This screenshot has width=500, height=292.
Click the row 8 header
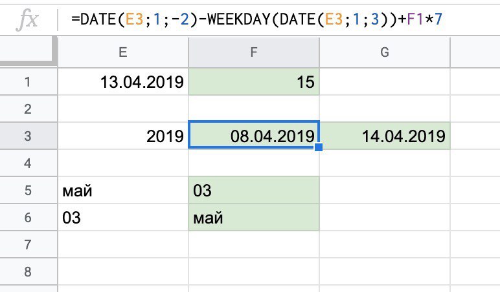click(x=28, y=273)
